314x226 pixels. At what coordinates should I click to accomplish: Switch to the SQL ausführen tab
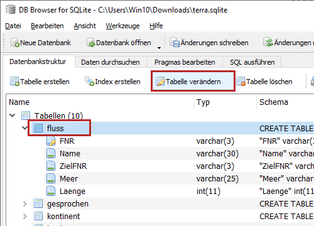pyautogui.click(x=252, y=62)
